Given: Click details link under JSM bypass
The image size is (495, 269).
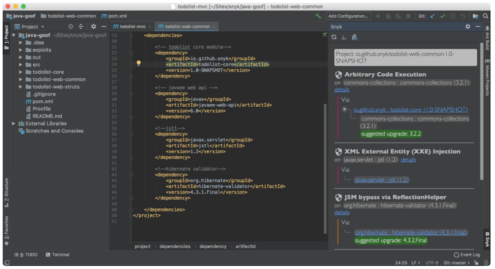Looking at the screenshot, I should point(342,212).
